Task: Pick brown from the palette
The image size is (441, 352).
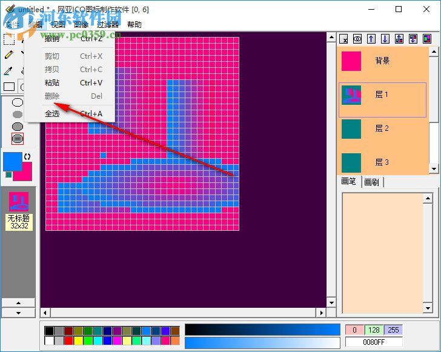Action: (175, 331)
